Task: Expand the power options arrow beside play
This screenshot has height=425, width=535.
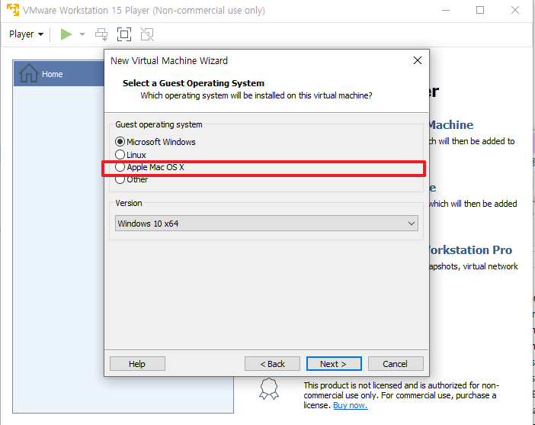Action: coord(82,34)
